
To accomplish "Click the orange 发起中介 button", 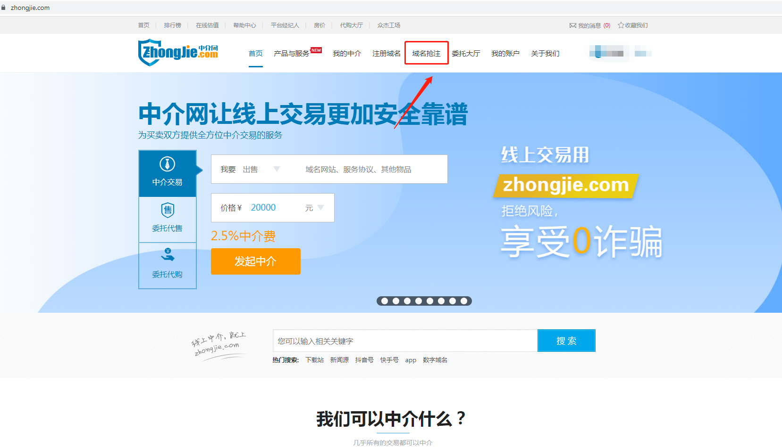I will click(x=255, y=261).
